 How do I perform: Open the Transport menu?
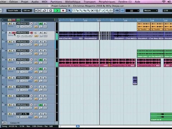click(90, 2)
